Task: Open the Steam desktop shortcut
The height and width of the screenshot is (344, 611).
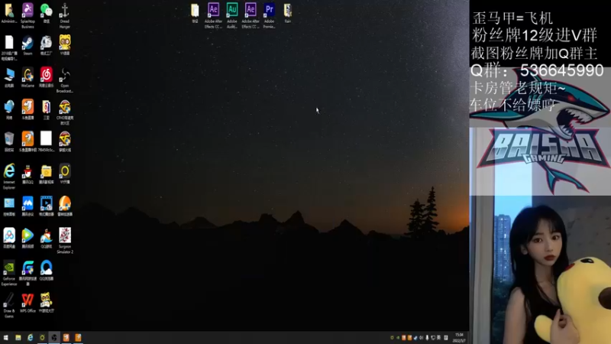Action: (27, 46)
